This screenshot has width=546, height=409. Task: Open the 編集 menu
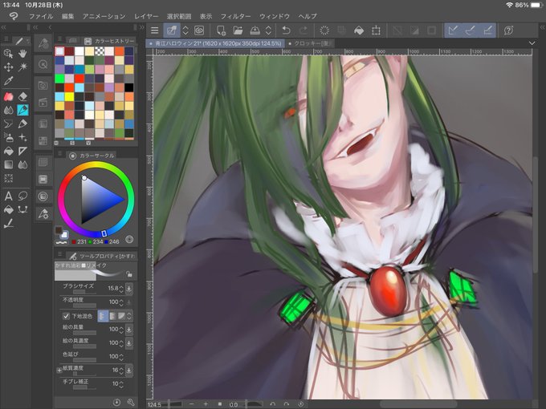tap(67, 16)
